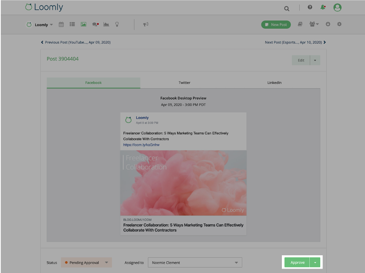365x273 pixels.
Task: Open the https://loom.ly/kaGnfrw link
Action: click(141, 145)
